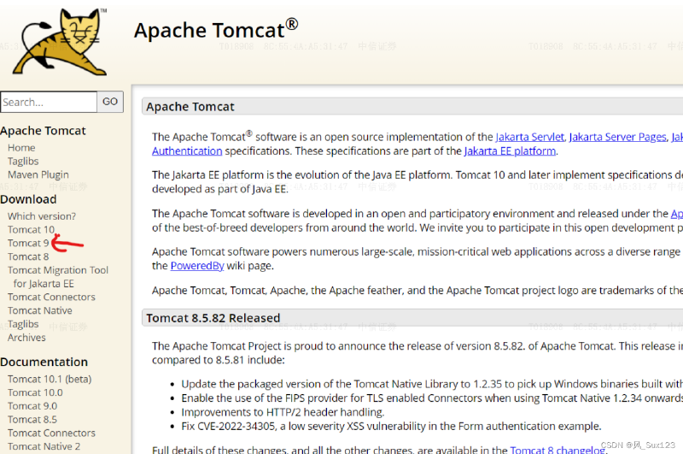Viewport: 683px width, 454px height.
Task: Click the HTTP/2 header handling bullet
Action: pos(283,413)
